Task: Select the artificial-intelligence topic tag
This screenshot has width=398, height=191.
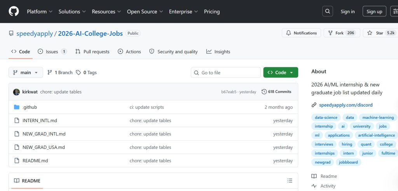Action: pos(376,135)
